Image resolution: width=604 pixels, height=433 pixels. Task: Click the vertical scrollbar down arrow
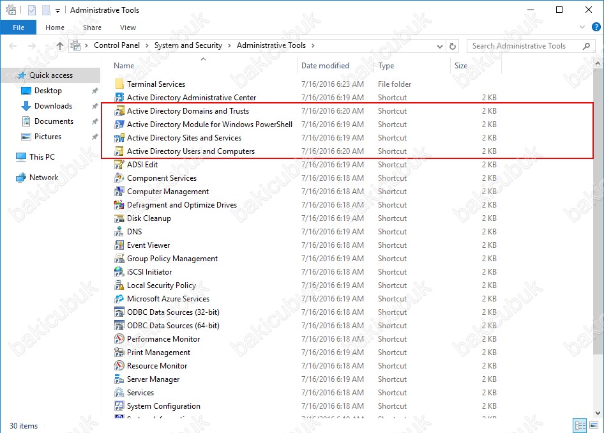point(598,413)
